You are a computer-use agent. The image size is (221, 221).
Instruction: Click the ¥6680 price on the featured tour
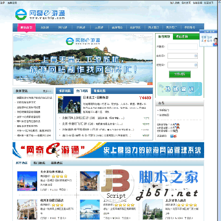tap(145, 98)
